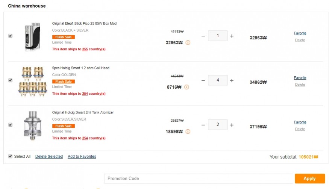Click the Apply promotion code button
This screenshot has width=329, height=189.
click(x=309, y=178)
